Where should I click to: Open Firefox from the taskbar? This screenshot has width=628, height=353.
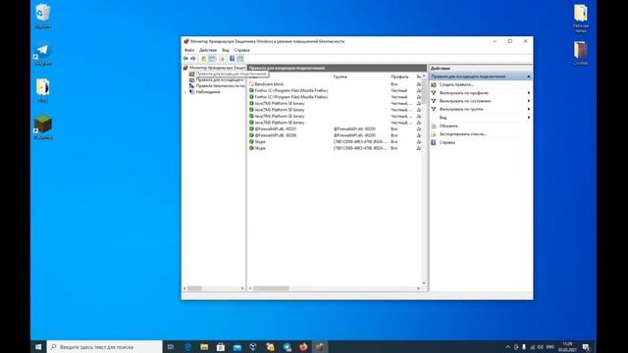303,346
